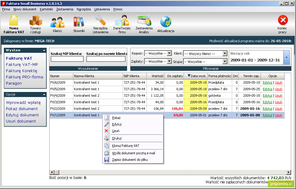Click Usuń dokument in Opcje panel
This screenshot has width=296, height=189.
[x=21, y=121]
